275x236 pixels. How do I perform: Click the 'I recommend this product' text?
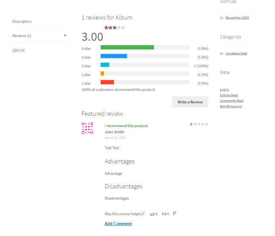pos(126,126)
